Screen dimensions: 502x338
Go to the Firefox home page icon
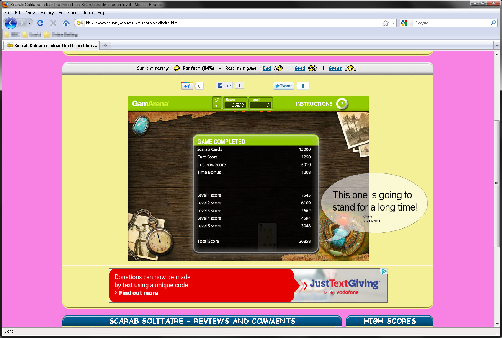[66, 23]
